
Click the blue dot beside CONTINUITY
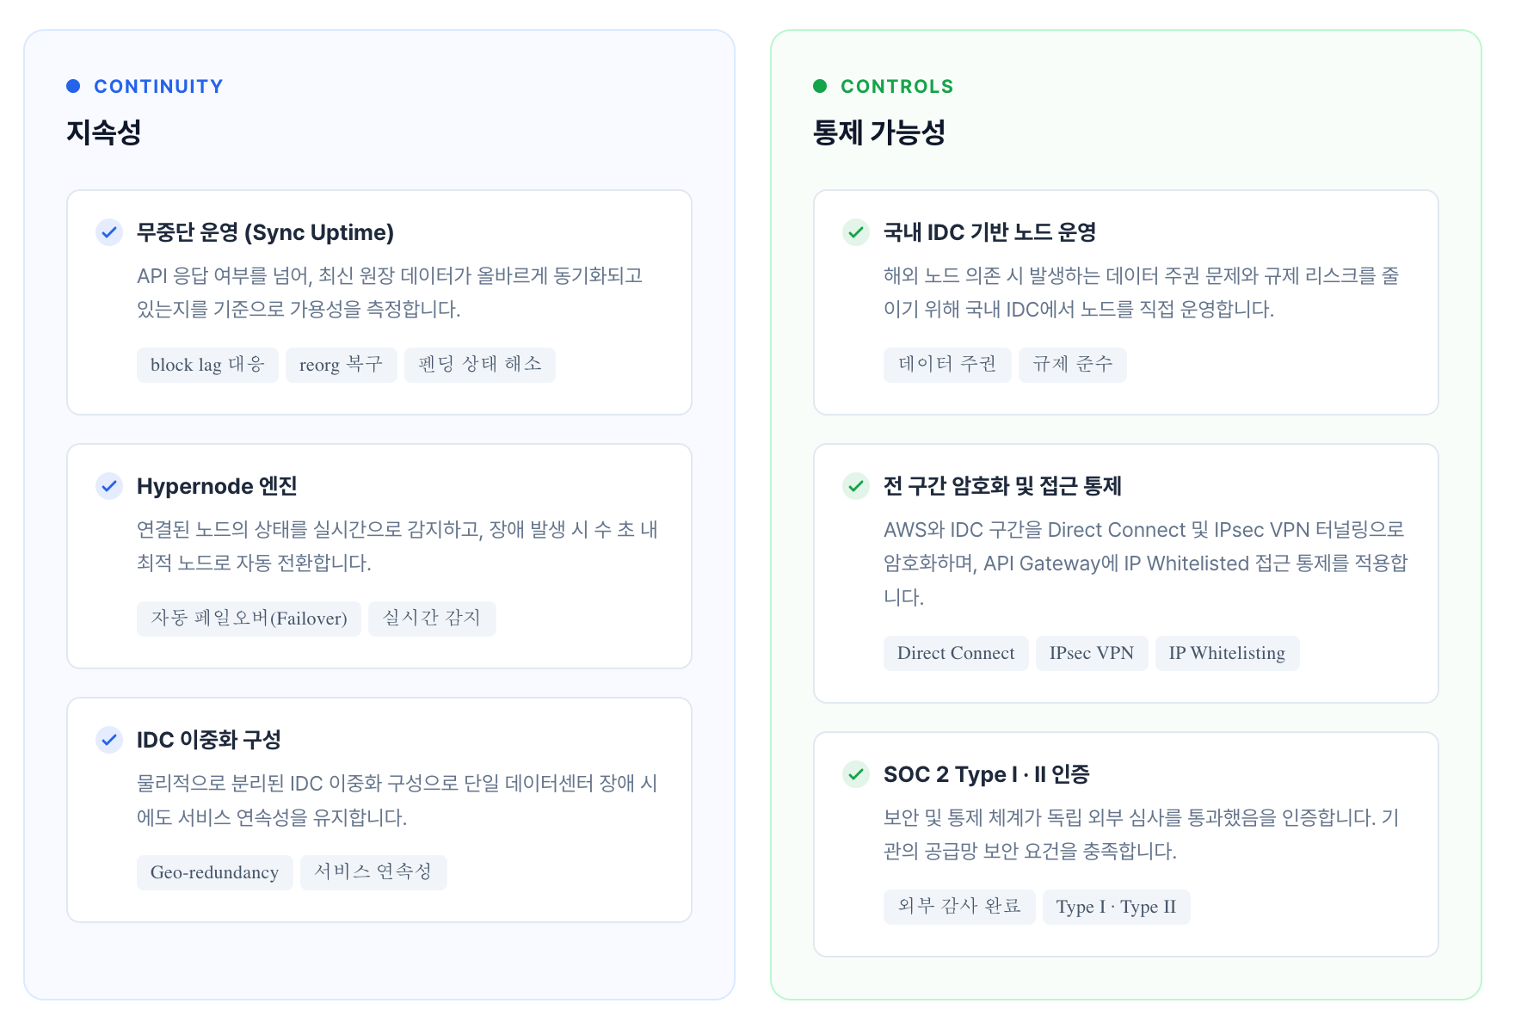pos(74,86)
